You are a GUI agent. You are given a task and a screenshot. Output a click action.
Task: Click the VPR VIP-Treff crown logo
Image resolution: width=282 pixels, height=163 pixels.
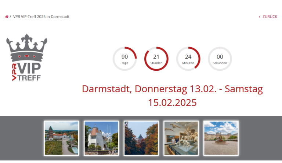27,58
